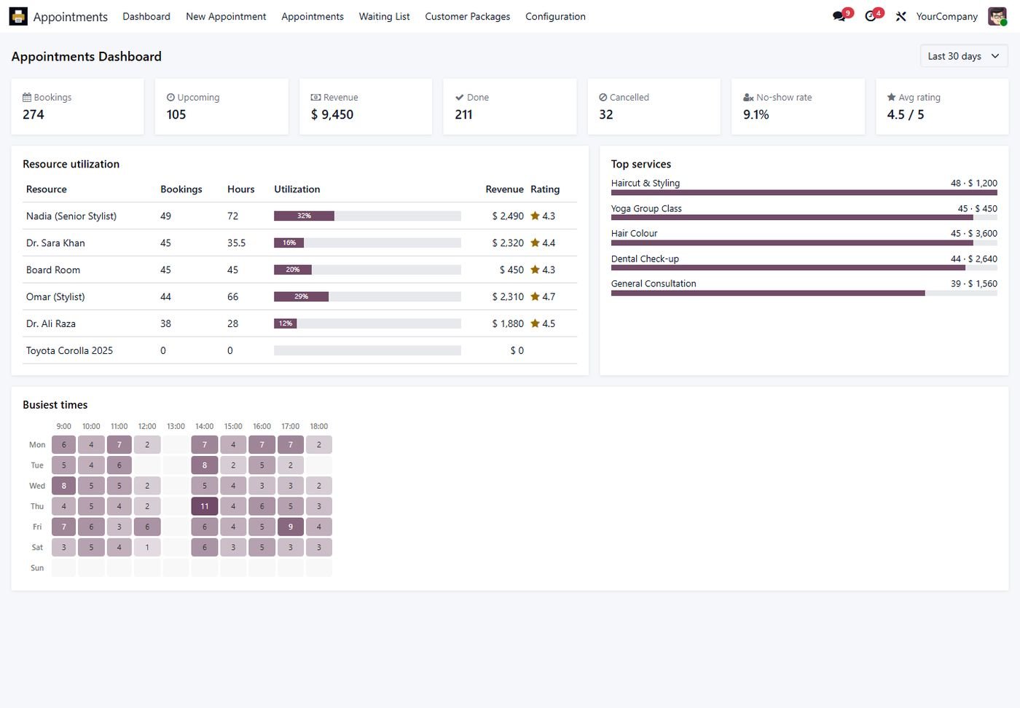Open the Upcoming 105 card
The width and height of the screenshot is (1020, 708).
221,106
